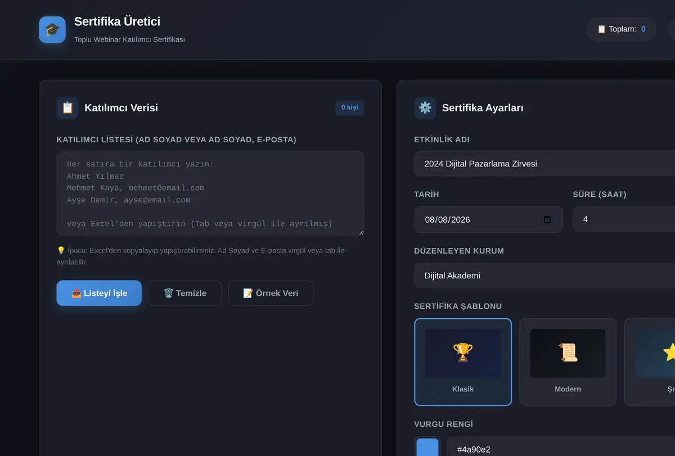This screenshot has height=456, width=675.
Task: Click the İpucu hint text
Action: tap(201, 256)
